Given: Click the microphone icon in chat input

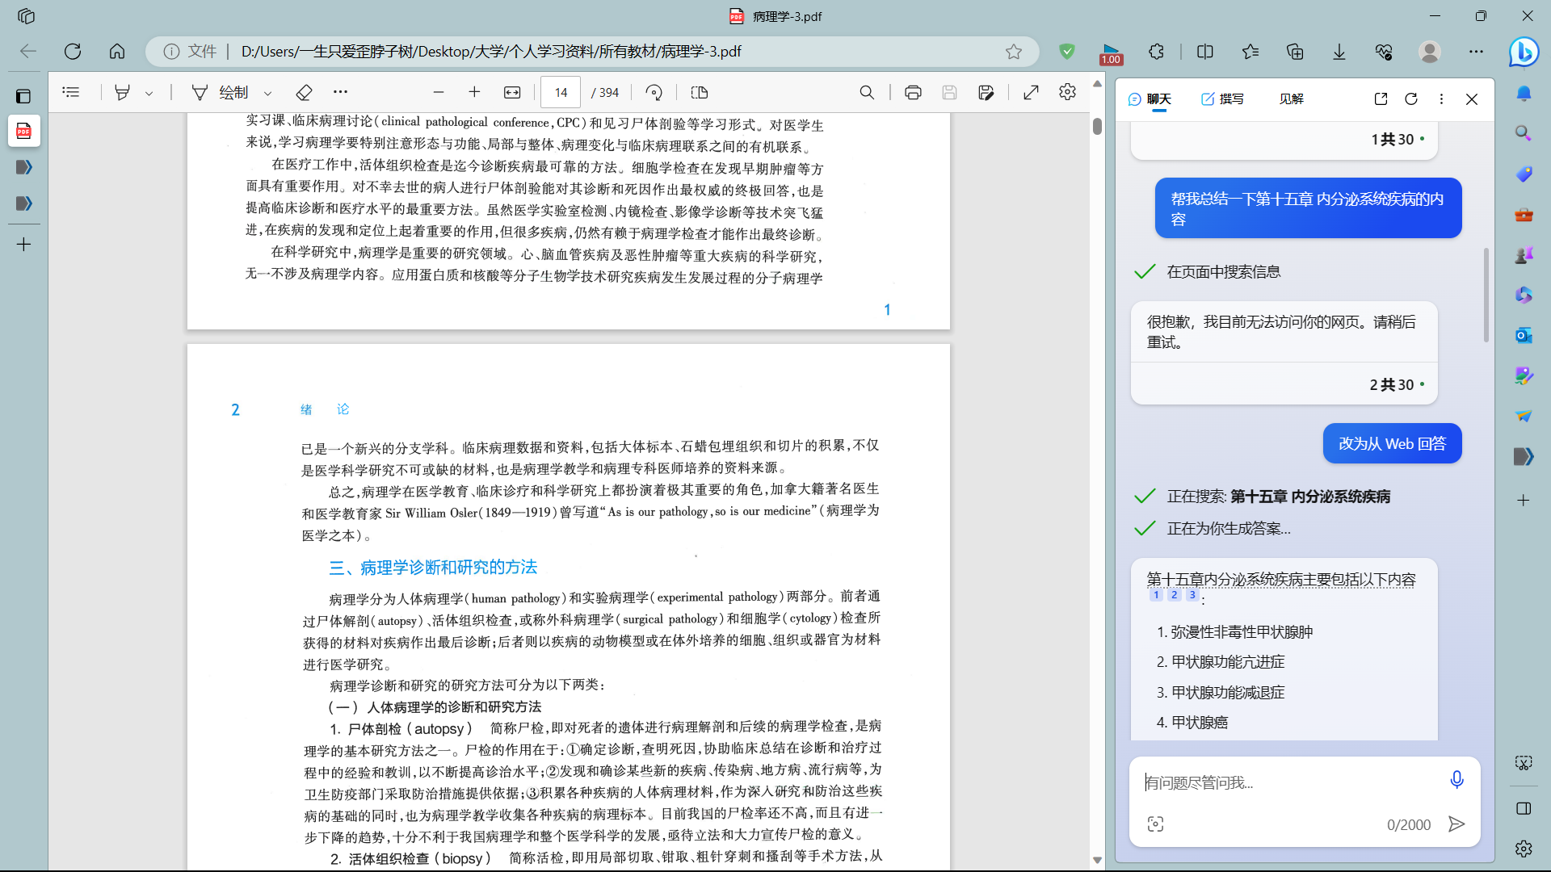Looking at the screenshot, I should coord(1456,779).
